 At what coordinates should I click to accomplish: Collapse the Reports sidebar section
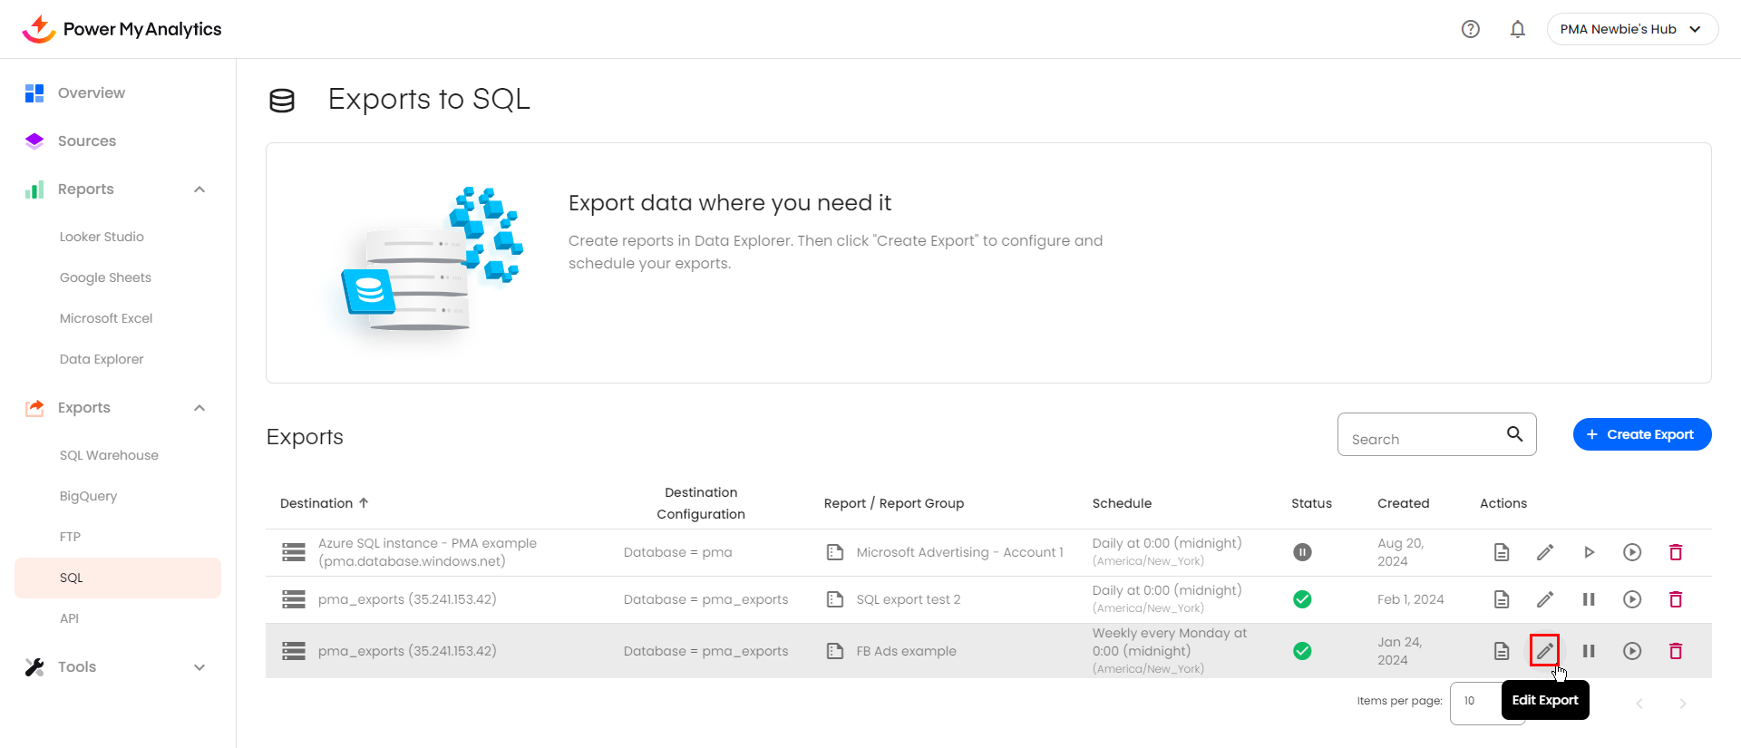(199, 189)
